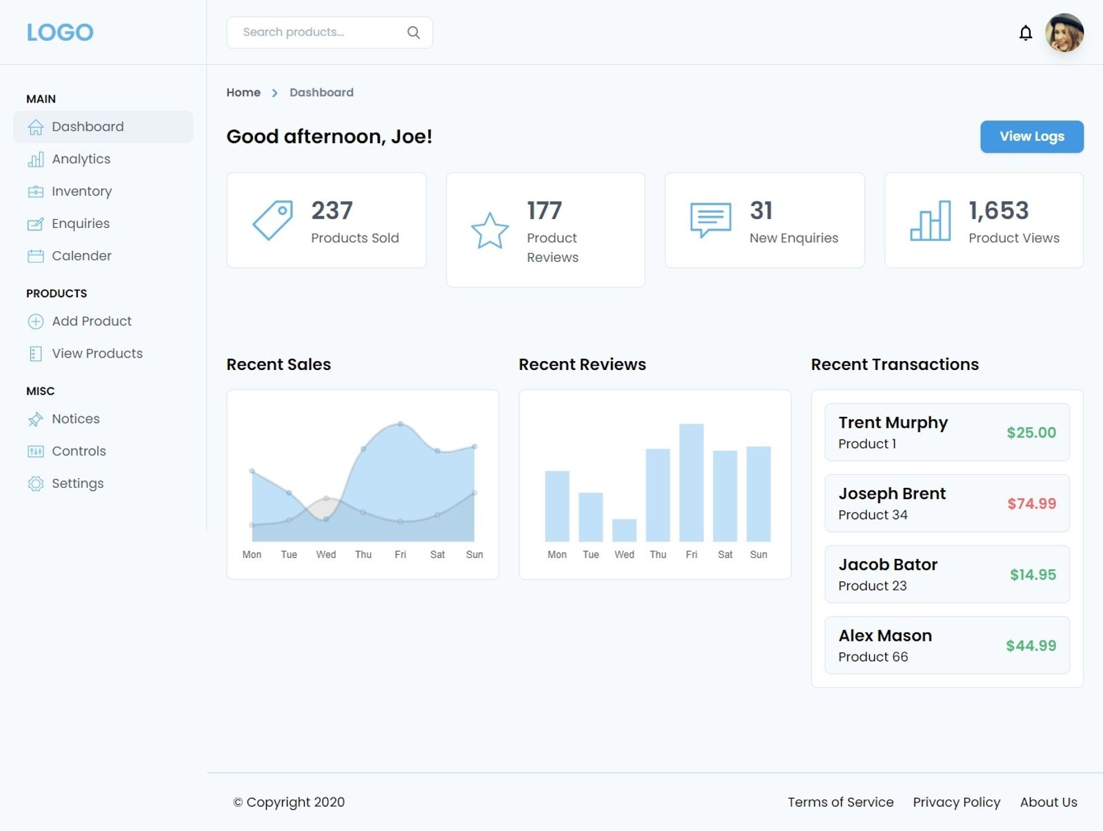This screenshot has width=1103, height=831.
Task: Click the bar chart icon on Product Views
Action: click(x=931, y=220)
